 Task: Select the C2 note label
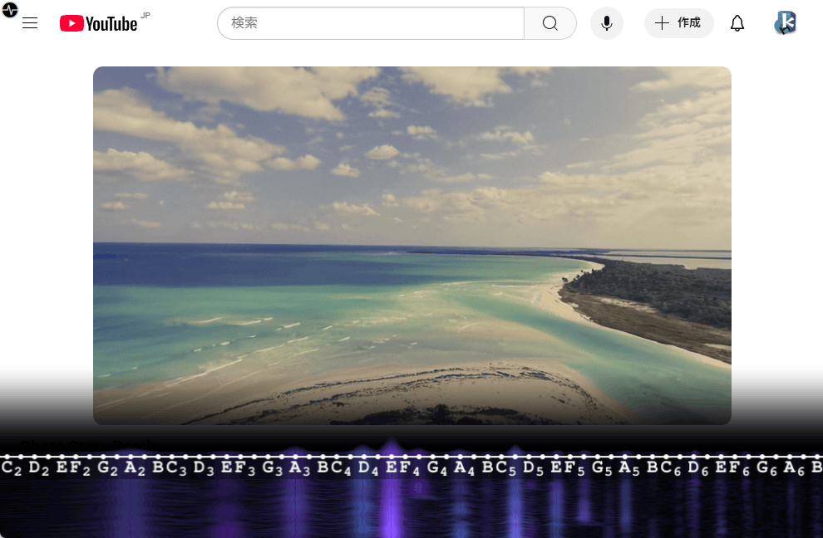coord(12,467)
